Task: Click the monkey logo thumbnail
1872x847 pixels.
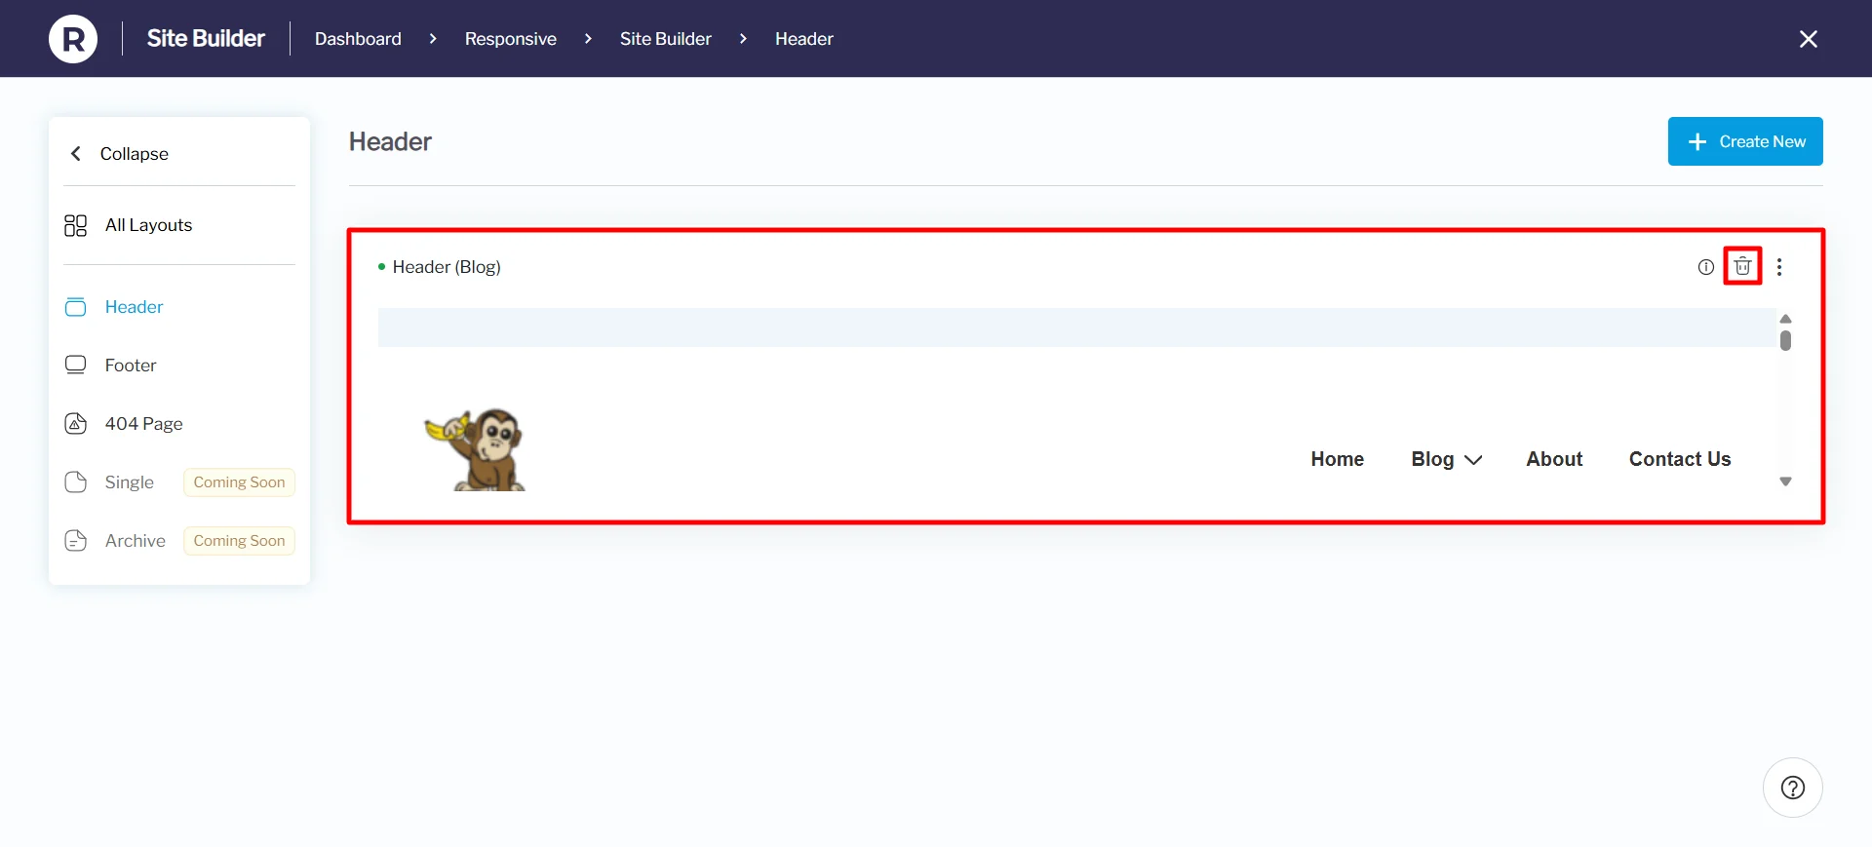Action: click(x=476, y=449)
